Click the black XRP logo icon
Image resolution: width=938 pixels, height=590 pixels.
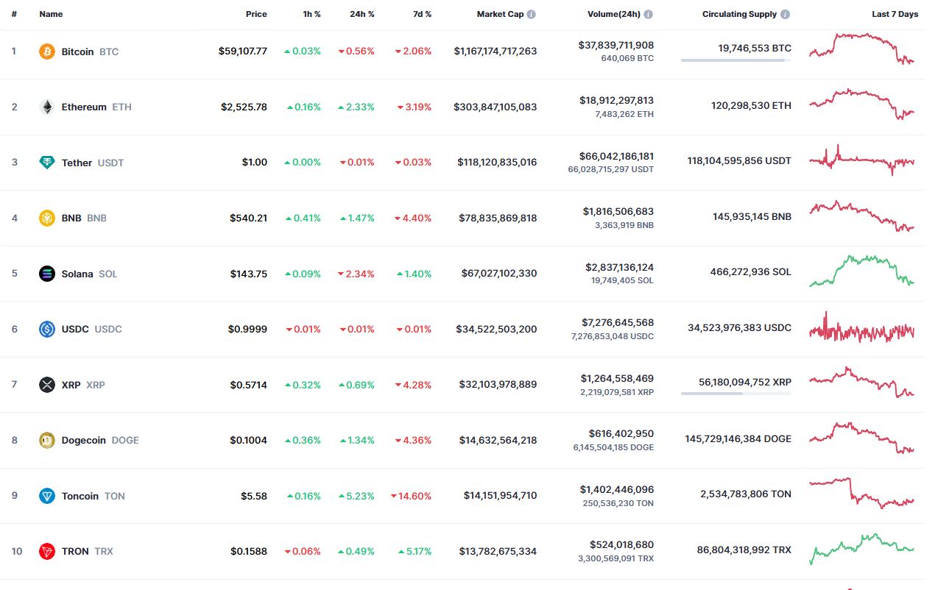point(47,385)
